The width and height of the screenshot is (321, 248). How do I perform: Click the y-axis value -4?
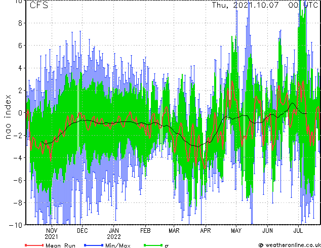pos(18,158)
